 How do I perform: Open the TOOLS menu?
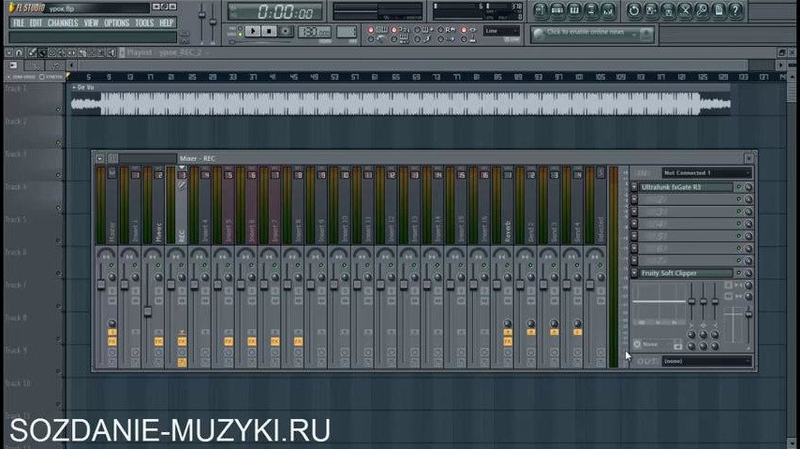coord(143,22)
